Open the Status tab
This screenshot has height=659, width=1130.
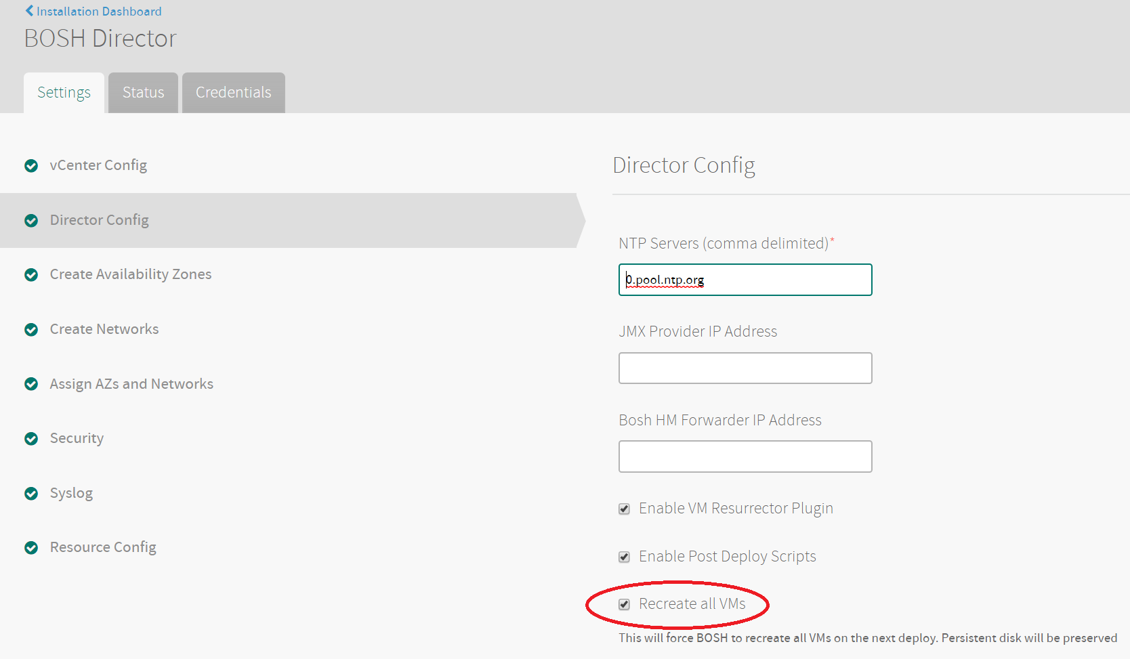(x=143, y=93)
